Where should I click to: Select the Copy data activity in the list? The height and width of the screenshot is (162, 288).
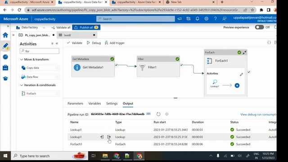click(x=40, y=68)
